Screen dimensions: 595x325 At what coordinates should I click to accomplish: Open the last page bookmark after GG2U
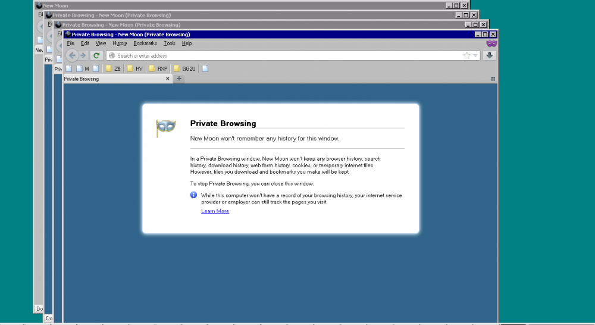205,68
